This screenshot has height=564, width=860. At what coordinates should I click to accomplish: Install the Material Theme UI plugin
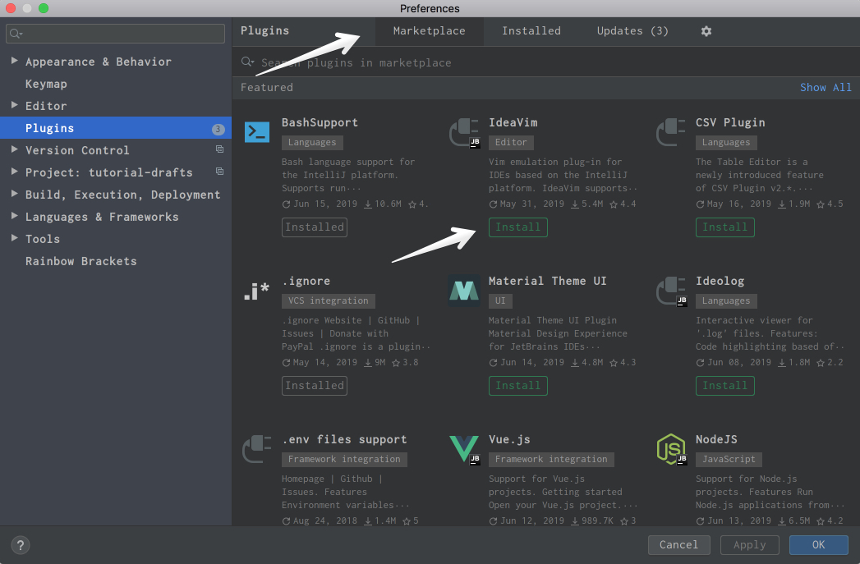point(517,385)
